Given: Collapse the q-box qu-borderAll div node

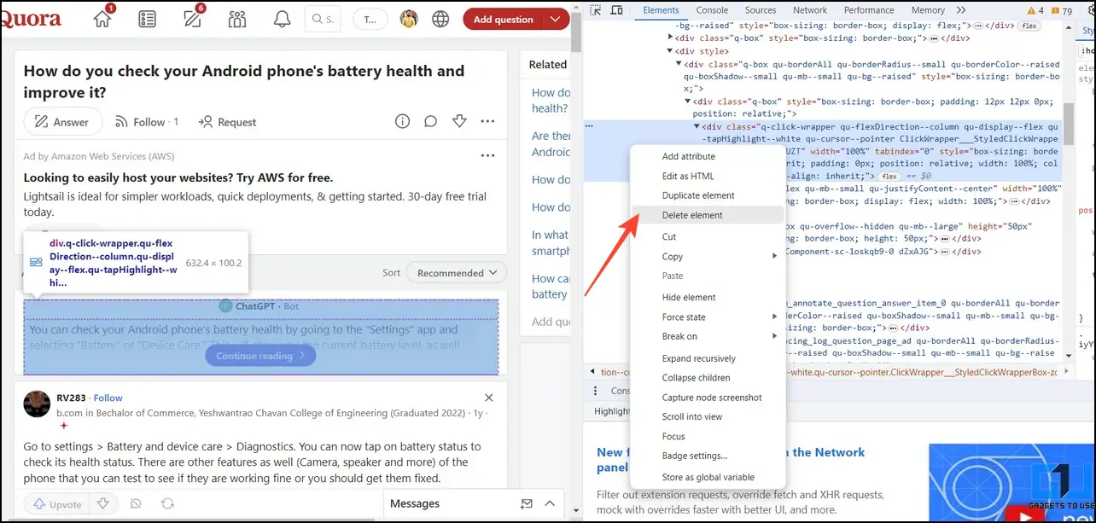Looking at the screenshot, I should coord(679,64).
